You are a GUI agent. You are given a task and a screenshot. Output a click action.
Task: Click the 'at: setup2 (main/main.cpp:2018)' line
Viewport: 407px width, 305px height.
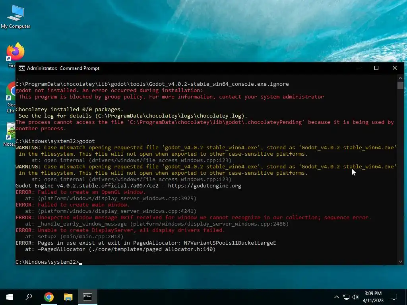click(74, 237)
